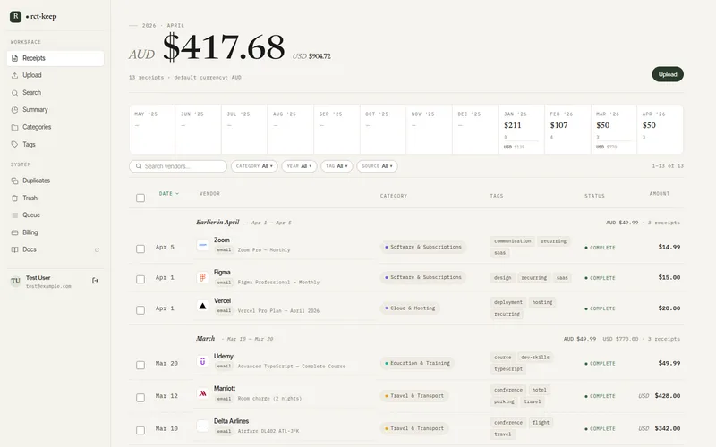
Task: Open the Category filter dropdown
Action: click(254, 166)
